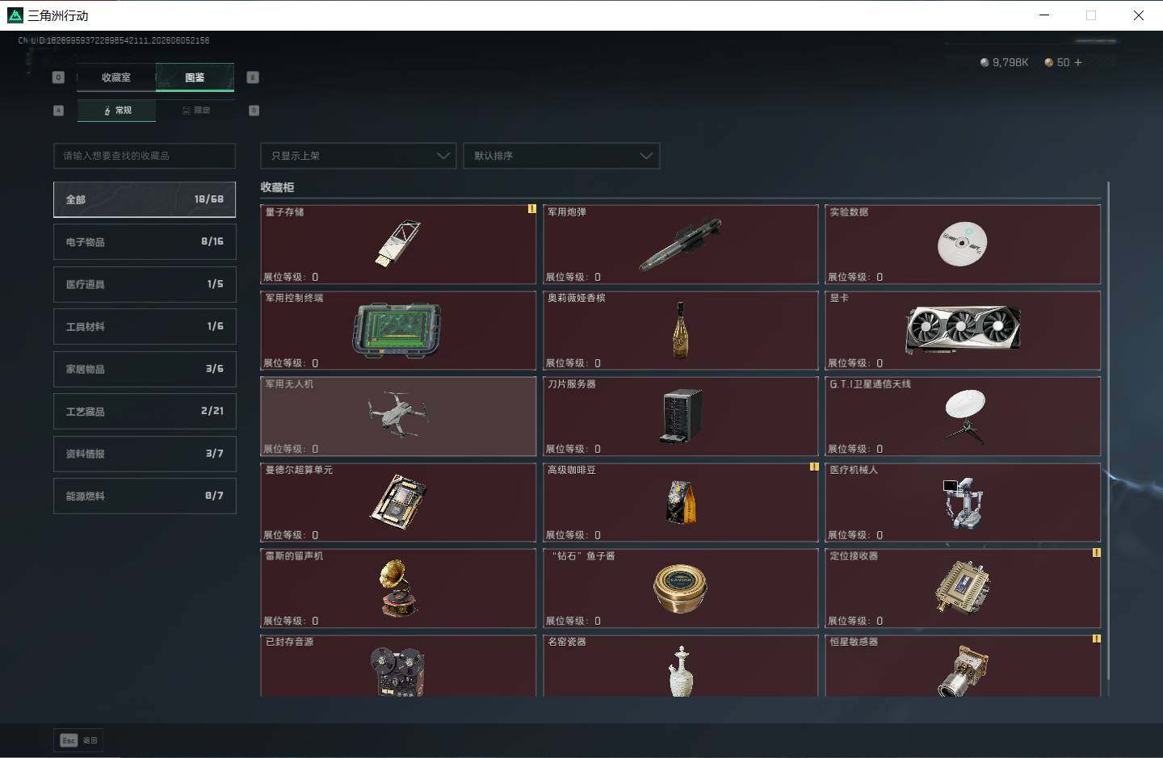The width and height of the screenshot is (1163, 758).
Task: Select the 刀片服务器 server item
Action: (x=681, y=416)
